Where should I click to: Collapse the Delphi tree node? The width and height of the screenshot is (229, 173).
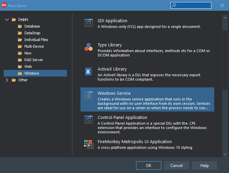[x=7, y=19]
